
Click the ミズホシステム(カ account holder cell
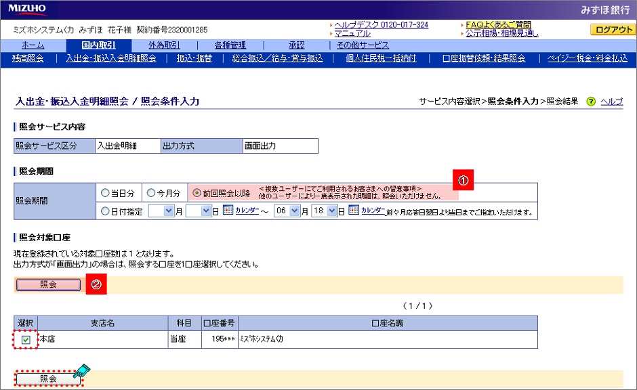click(x=388, y=340)
